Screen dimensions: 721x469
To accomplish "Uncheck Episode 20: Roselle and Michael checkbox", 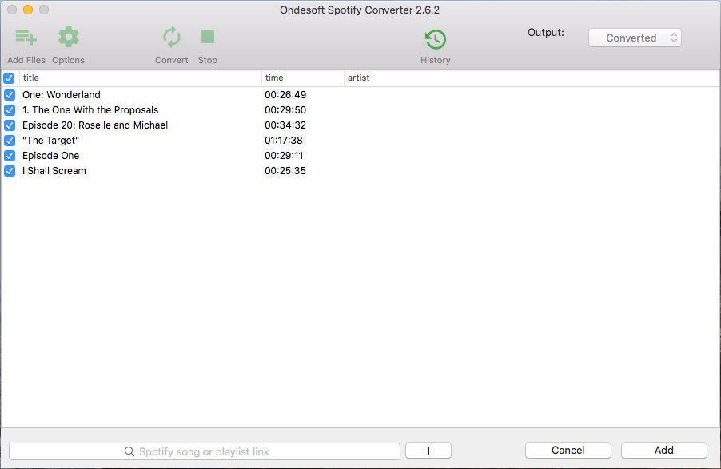I will (x=10, y=125).
